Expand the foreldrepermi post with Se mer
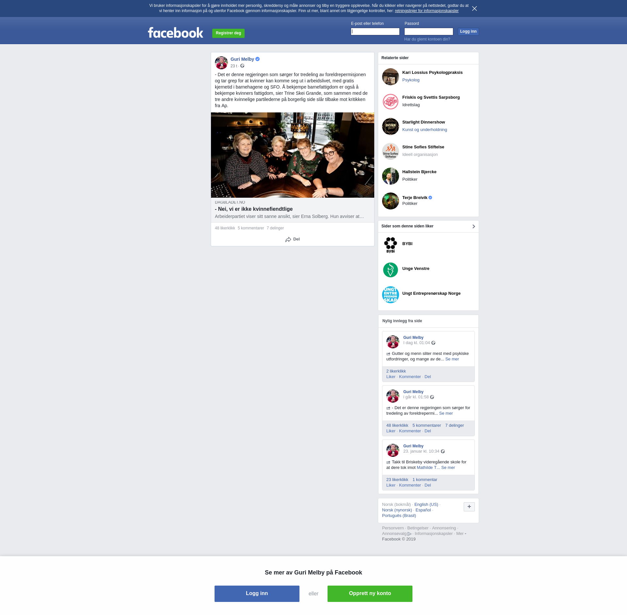Viewport: 627px width, 615px height. click(x=446, y=413)
